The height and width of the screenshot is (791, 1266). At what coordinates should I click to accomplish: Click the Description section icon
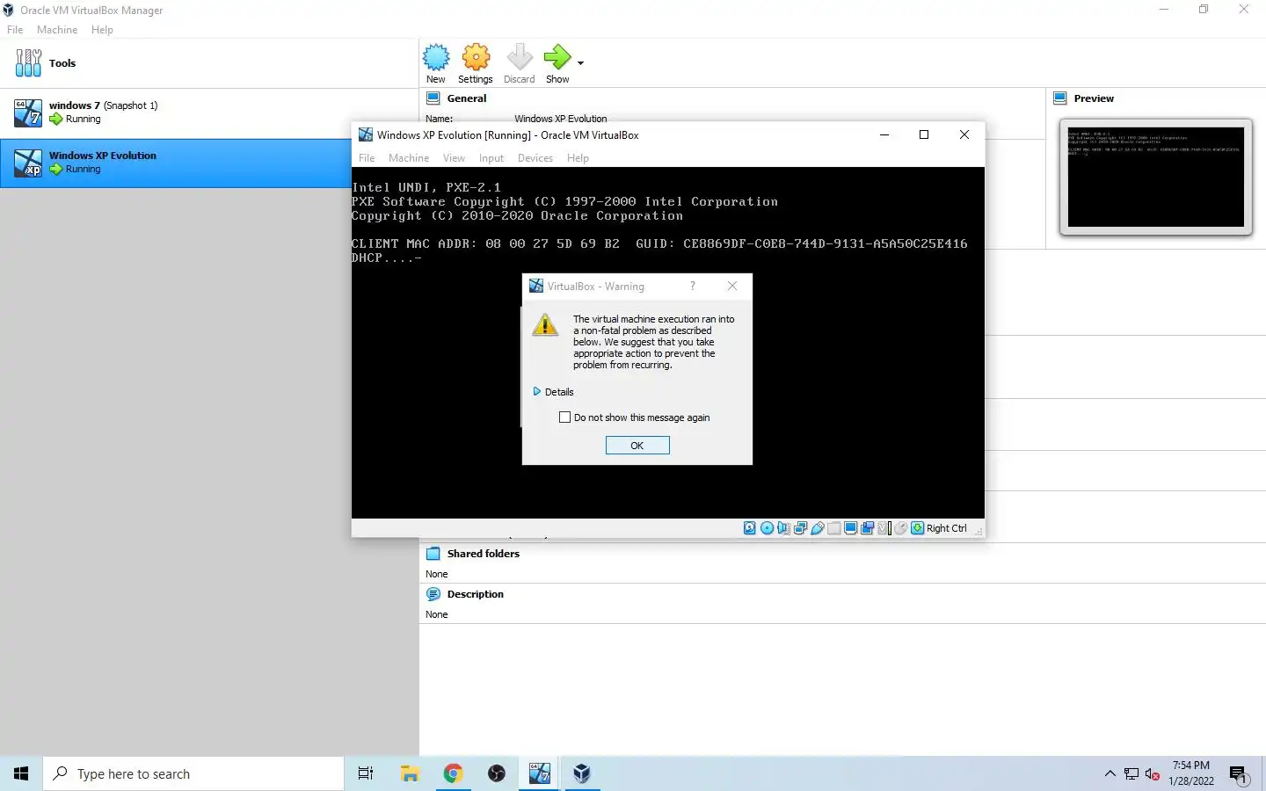(x=433, y=594)
